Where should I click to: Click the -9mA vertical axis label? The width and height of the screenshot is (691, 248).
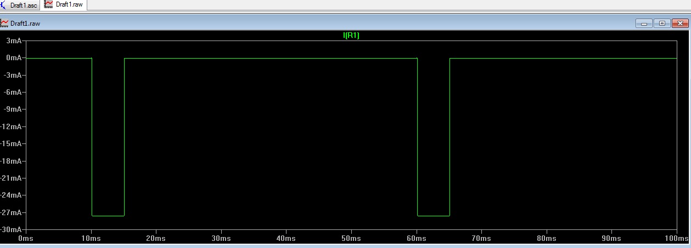tap(13, 109)
